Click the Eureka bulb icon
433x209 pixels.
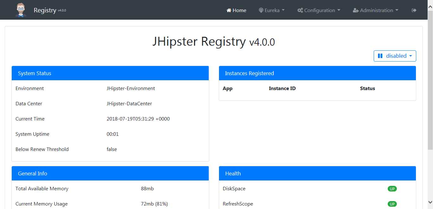(x=261, y=10)
